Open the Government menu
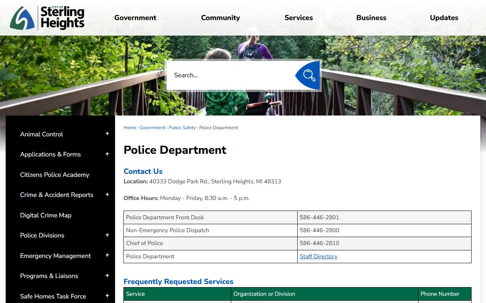The height and width of the screenshot is (303, 486). click(135, 18)
